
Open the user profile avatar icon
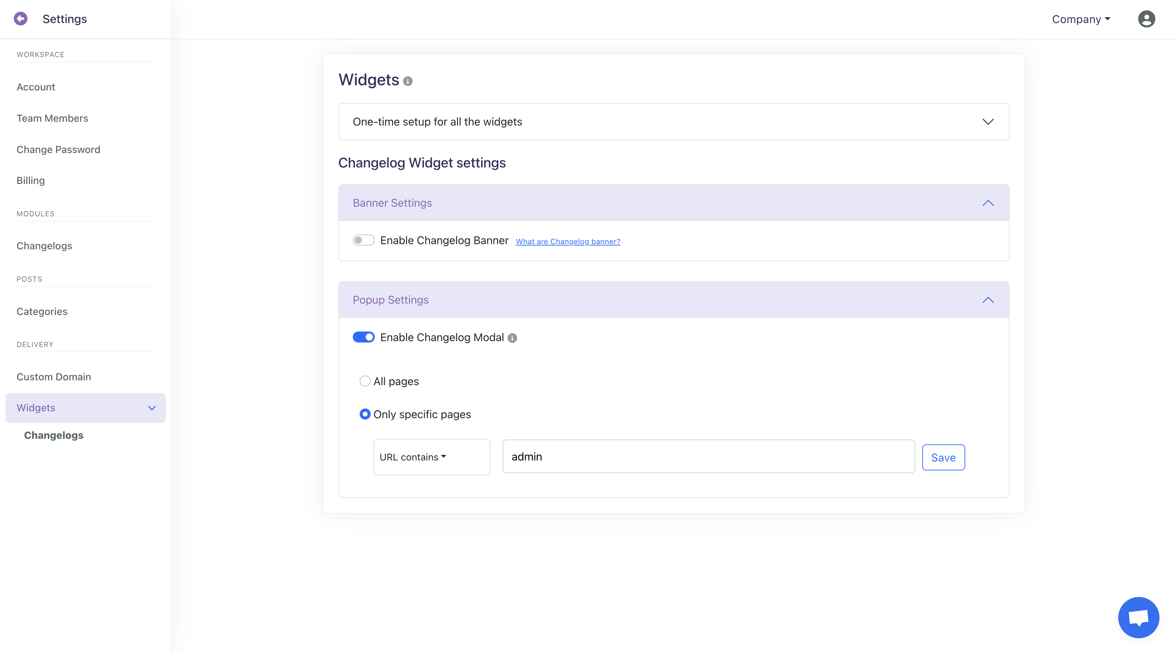point(1146,19)
